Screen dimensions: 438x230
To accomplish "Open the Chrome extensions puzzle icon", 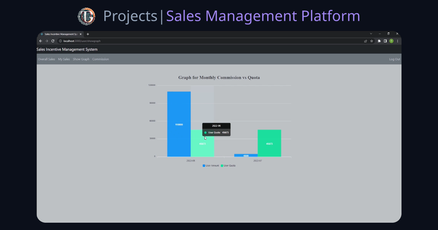I will pos(379,41).
